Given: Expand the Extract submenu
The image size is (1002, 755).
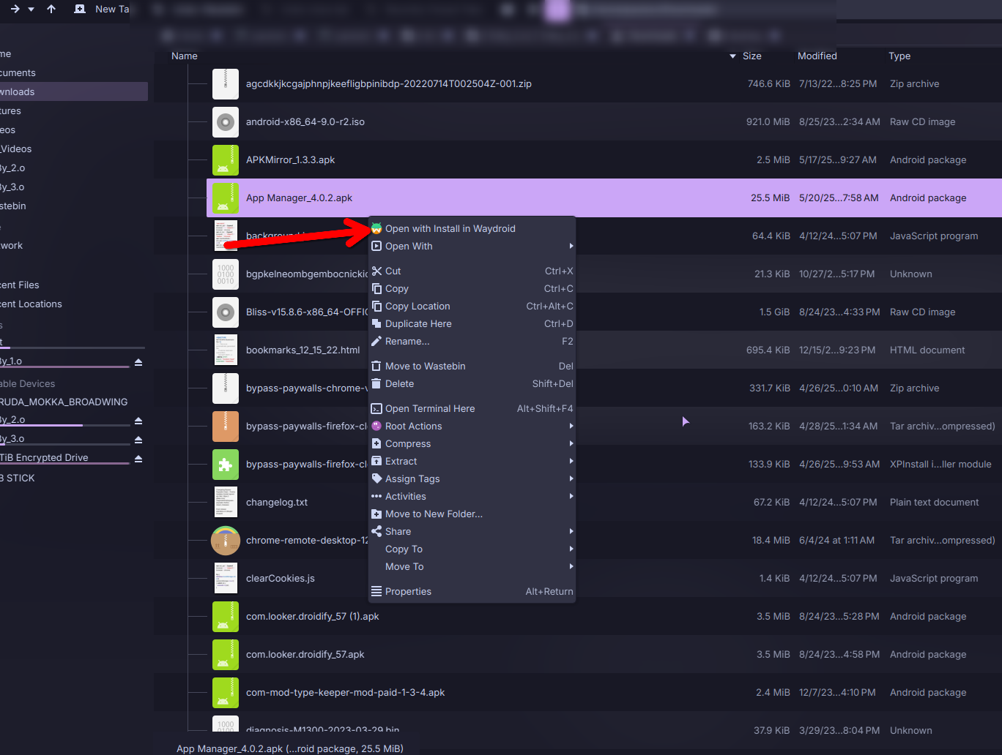Looking at the screenshot, I should click(x=472, y=461).
